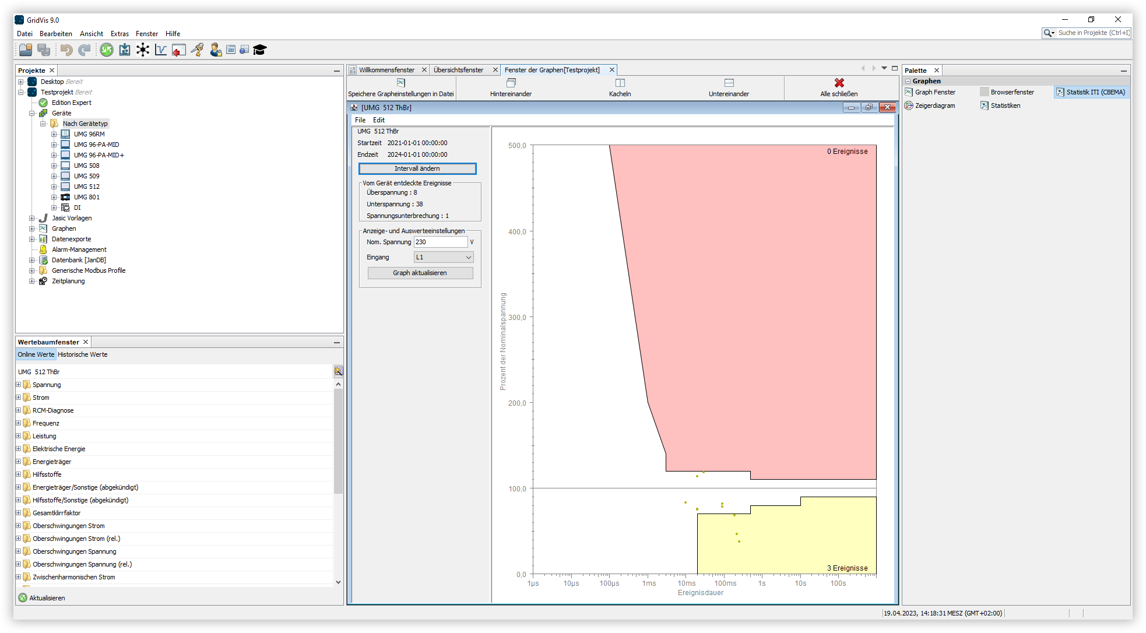Expand the UMG 508 tree node
The height and width of the screenshot is (633, 1146).
tap(54, 166)
